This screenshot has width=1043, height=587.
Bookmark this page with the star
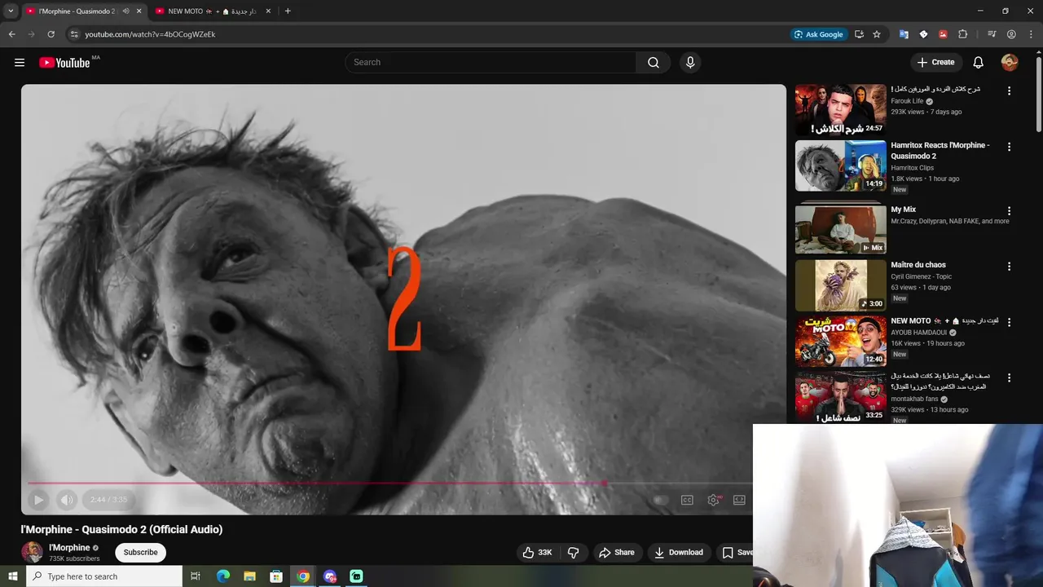[877, 34]
